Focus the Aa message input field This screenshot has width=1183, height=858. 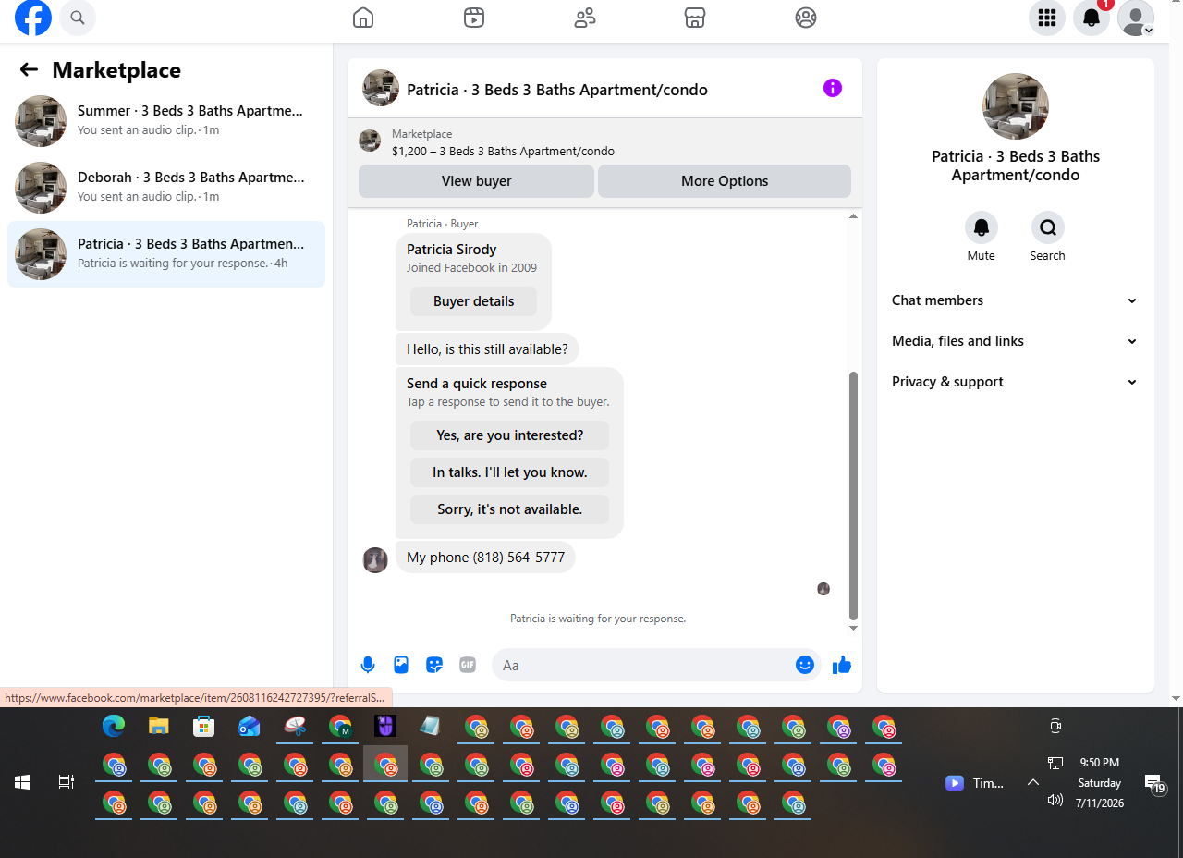tap(645, 665)
